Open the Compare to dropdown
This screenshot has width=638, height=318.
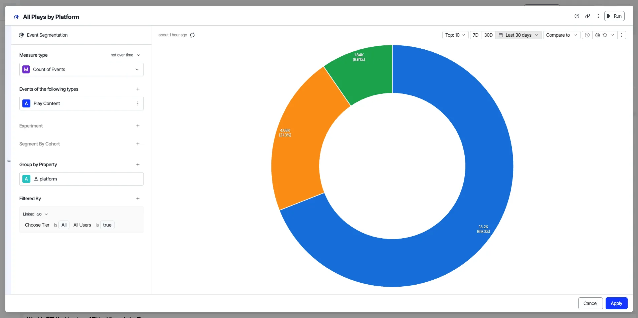[561, 35]
